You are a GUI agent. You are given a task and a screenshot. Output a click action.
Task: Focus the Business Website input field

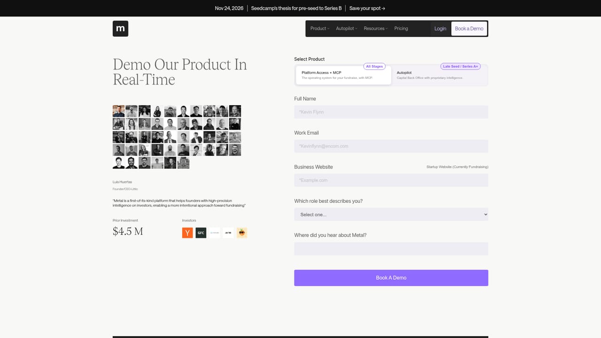[x=391, y=180]
